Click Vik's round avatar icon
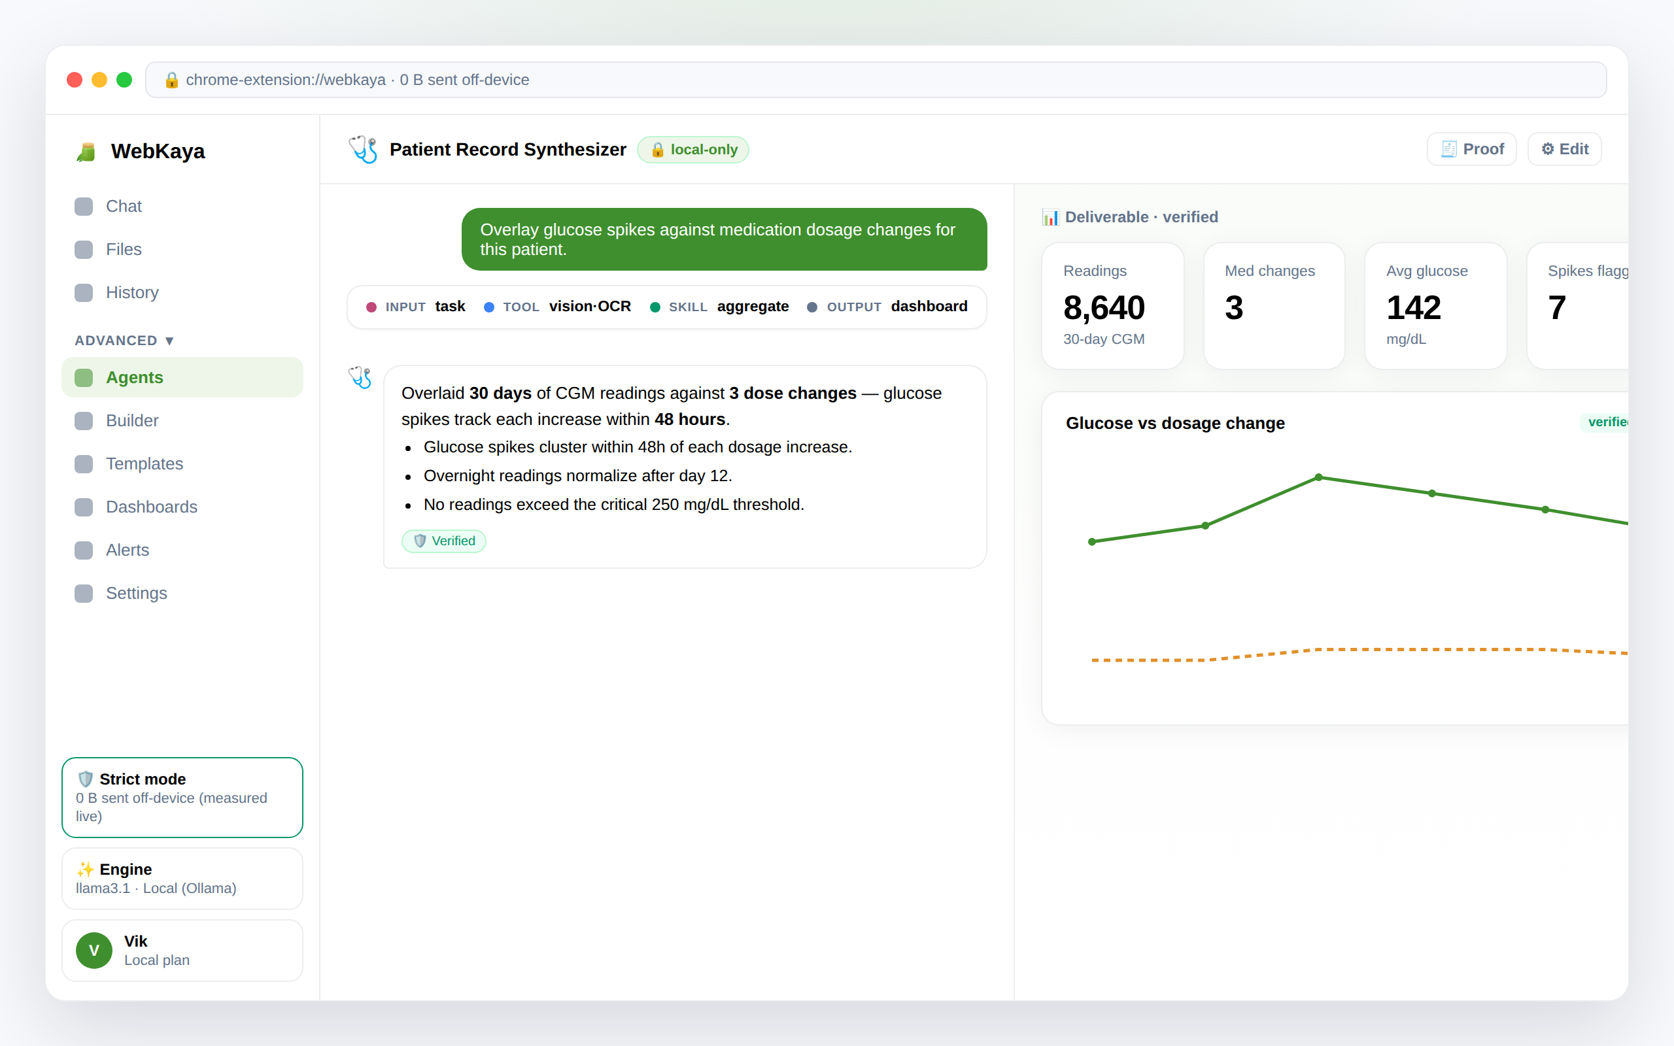The height and width of the screenshot is (1046, 1674). point(94,951)
